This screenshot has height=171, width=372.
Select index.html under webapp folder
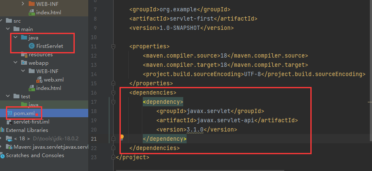point(49,88)
